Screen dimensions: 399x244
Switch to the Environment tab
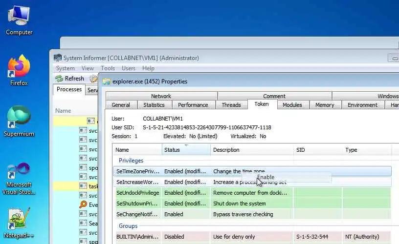363,105
